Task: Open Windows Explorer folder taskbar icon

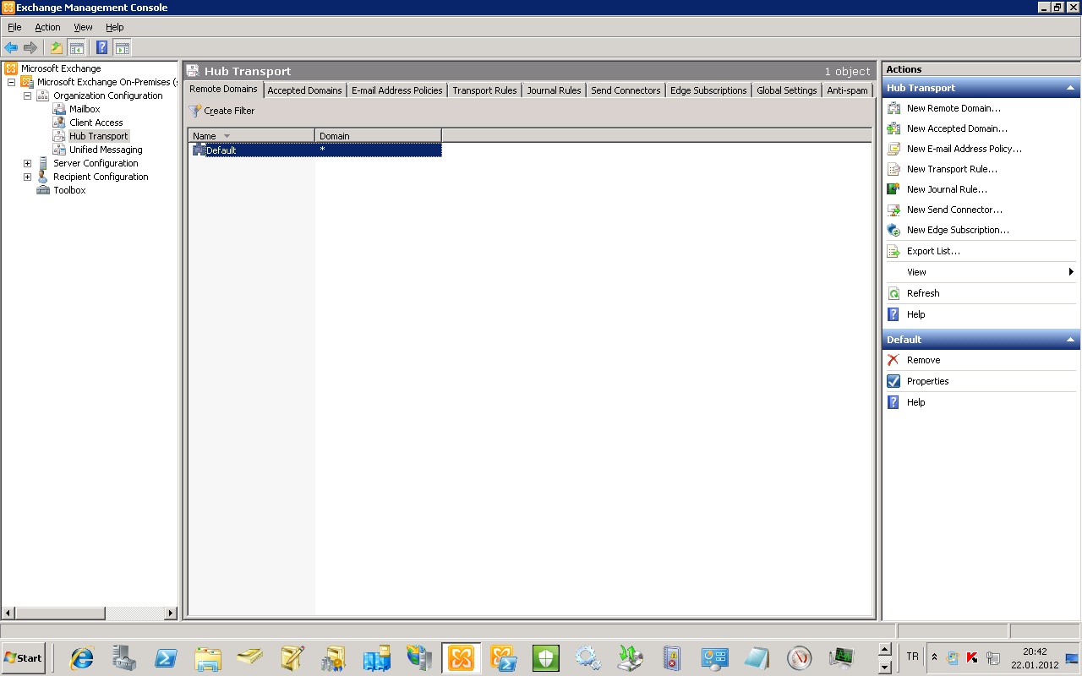Action: (x=208, y=657)
